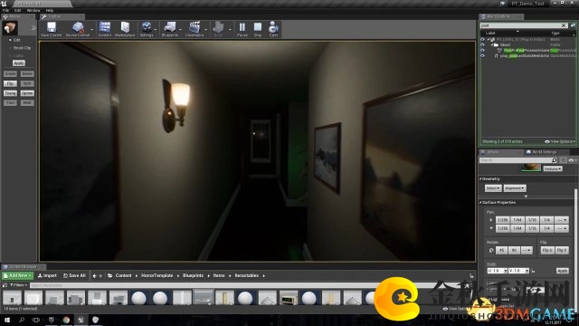Collapse the Surface Properties section
579x326 pixels.
[481, 203]
